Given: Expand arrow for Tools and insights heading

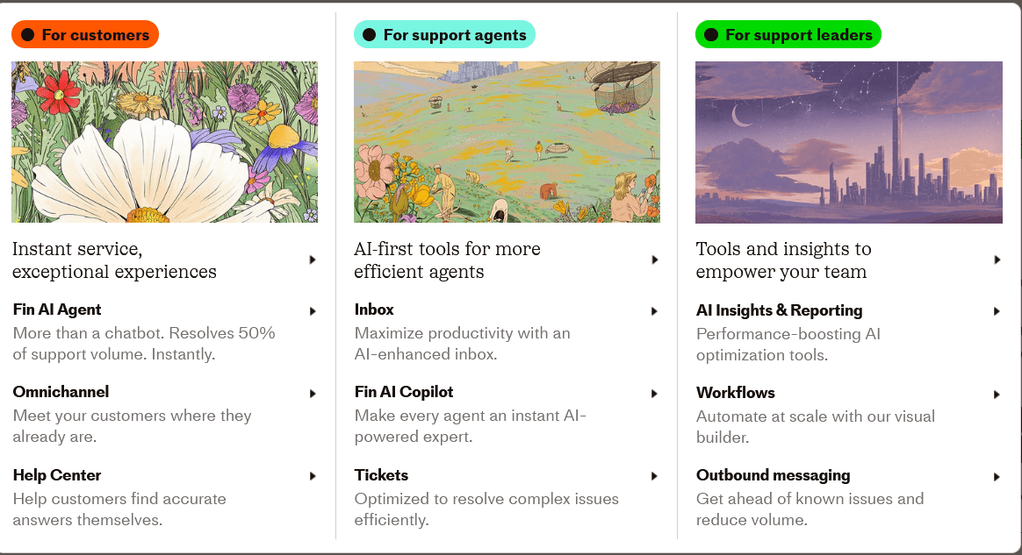Looking at the screenshot, I should [997, 260].
